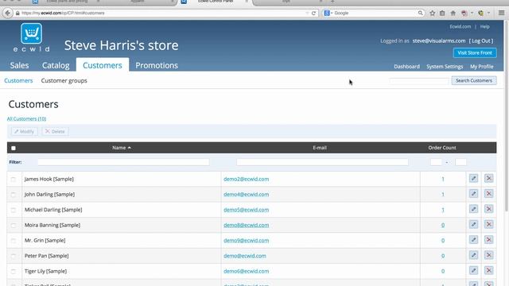The height and width of the screenshot is (286, 509).
Task: Select the Customers main tab
Action: click(103, 65)
